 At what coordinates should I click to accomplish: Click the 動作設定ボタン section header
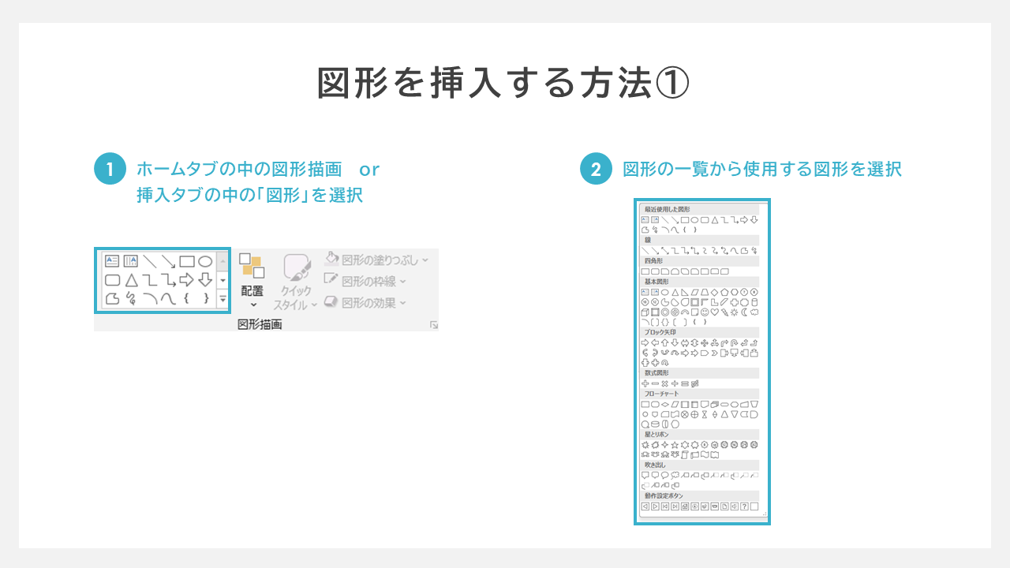[x=699, y=495]
